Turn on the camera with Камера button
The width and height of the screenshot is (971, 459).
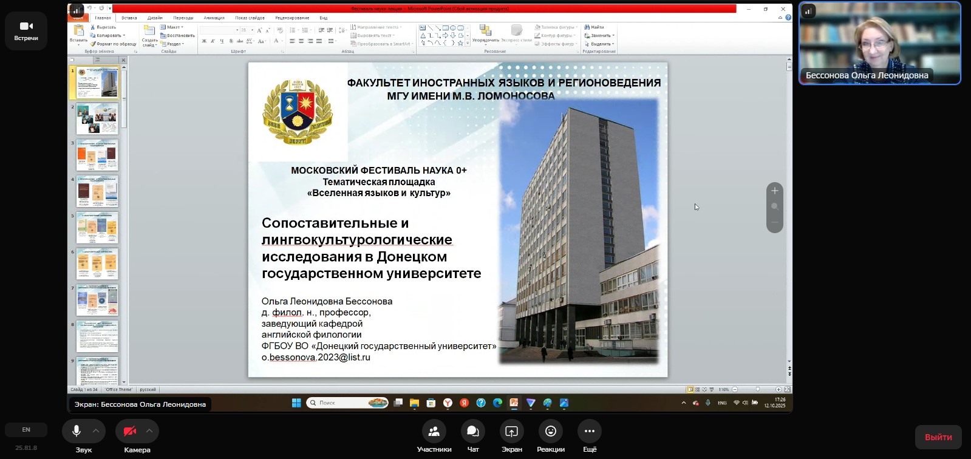click(130, 431)
